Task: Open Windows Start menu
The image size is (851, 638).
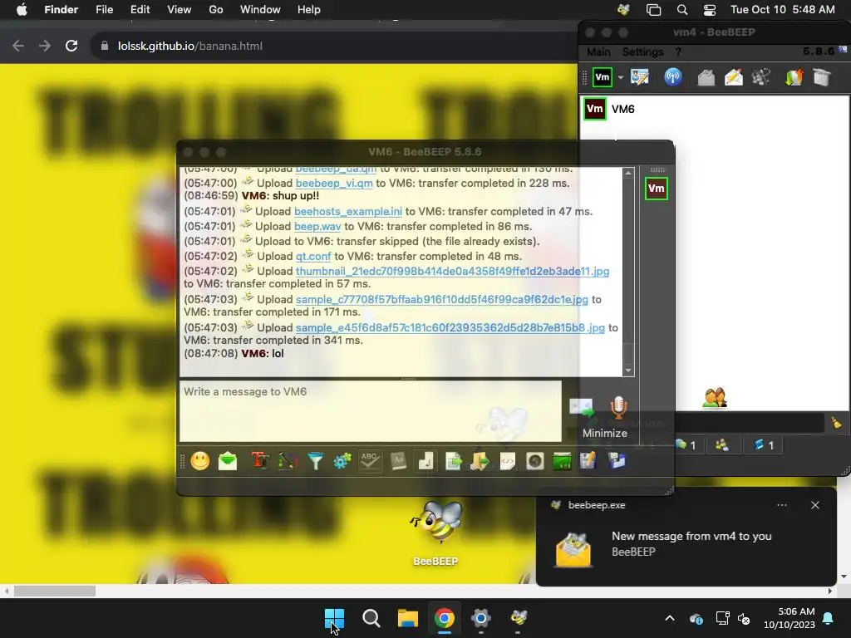Action: [x=334, y=618]
